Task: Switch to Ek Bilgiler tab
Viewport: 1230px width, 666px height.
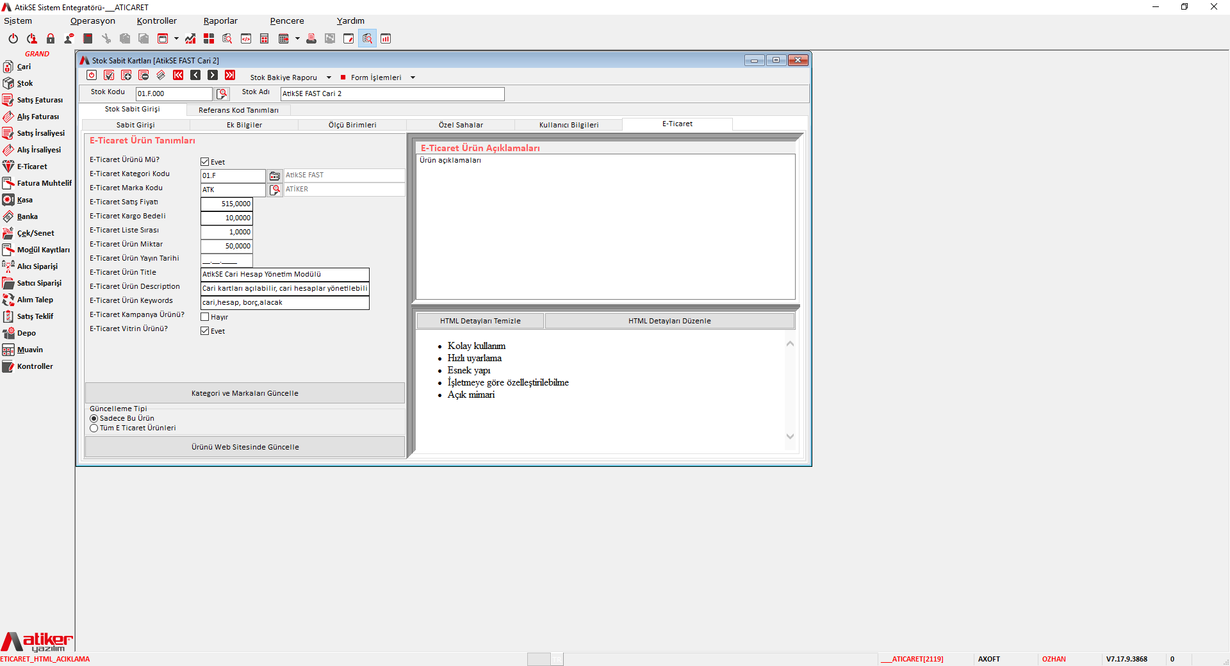Action: coord(244,125)
